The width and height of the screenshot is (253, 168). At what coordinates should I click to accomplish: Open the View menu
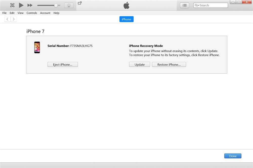coord(20,13)
